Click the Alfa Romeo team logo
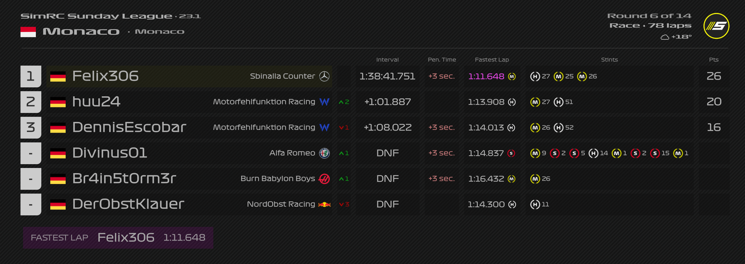This screenshot has height=264, width=745. 325,153
